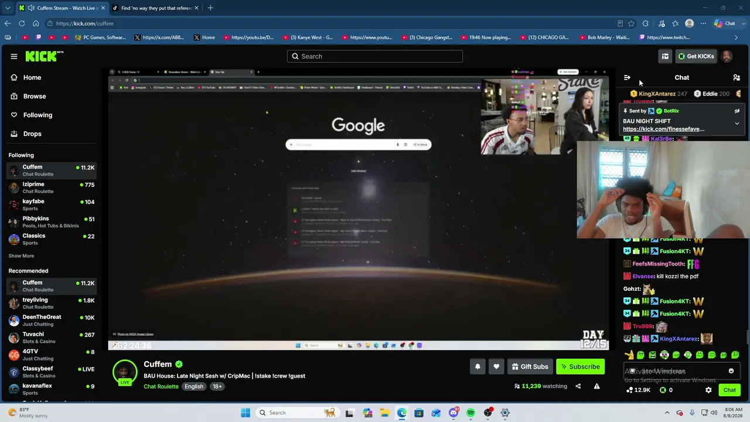Click the Get KICKs button
Viewport: 750px width, 422px height.
pos(696,56)
